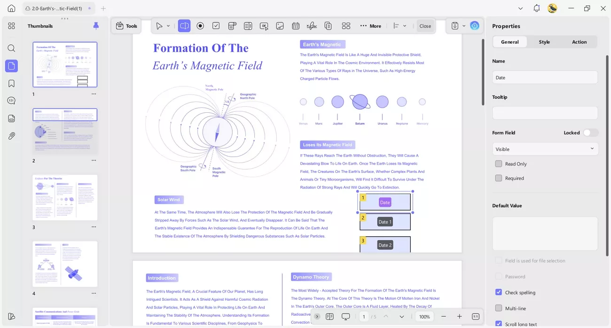Viewport: 611px width, 328px height.
Task: Expand the pointer tool options arrow
Action: coord(168,26)
